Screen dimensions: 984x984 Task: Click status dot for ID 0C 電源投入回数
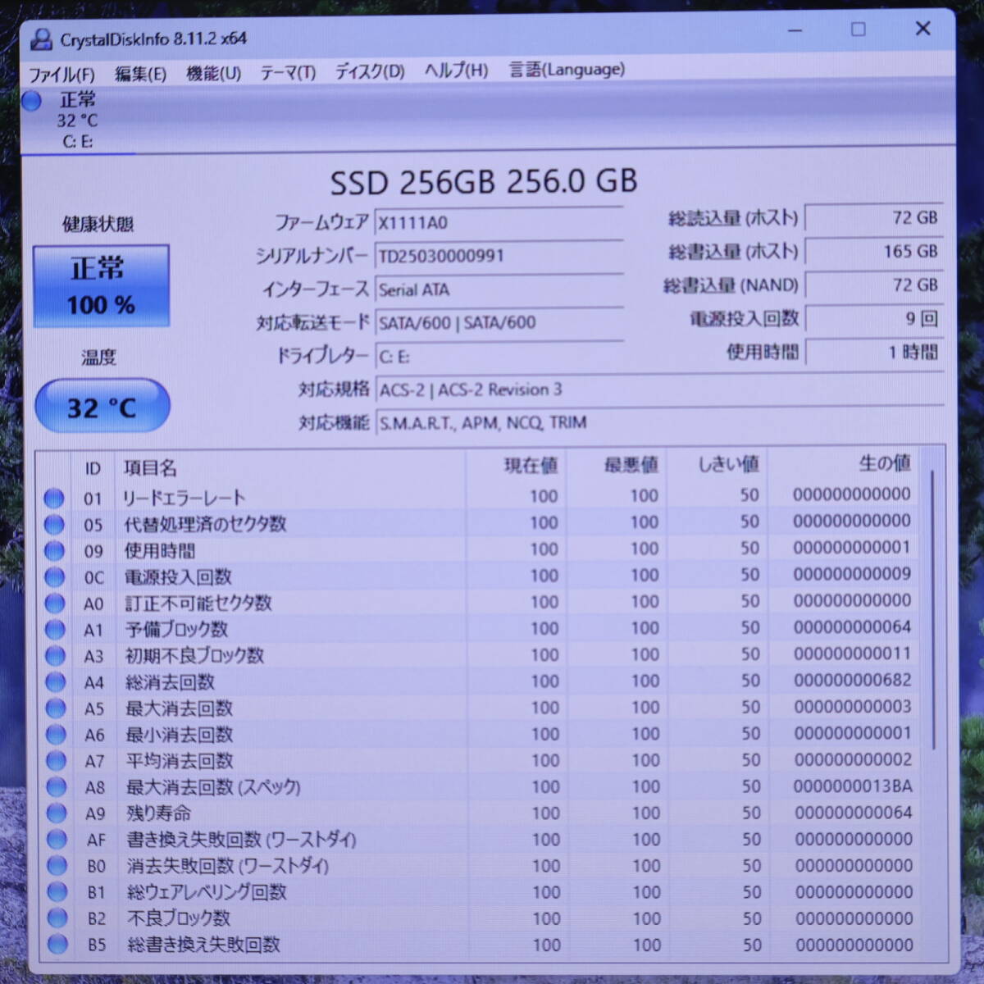coord(54,576)
